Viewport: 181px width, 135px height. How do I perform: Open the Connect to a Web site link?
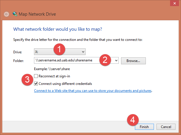(93, 91)
